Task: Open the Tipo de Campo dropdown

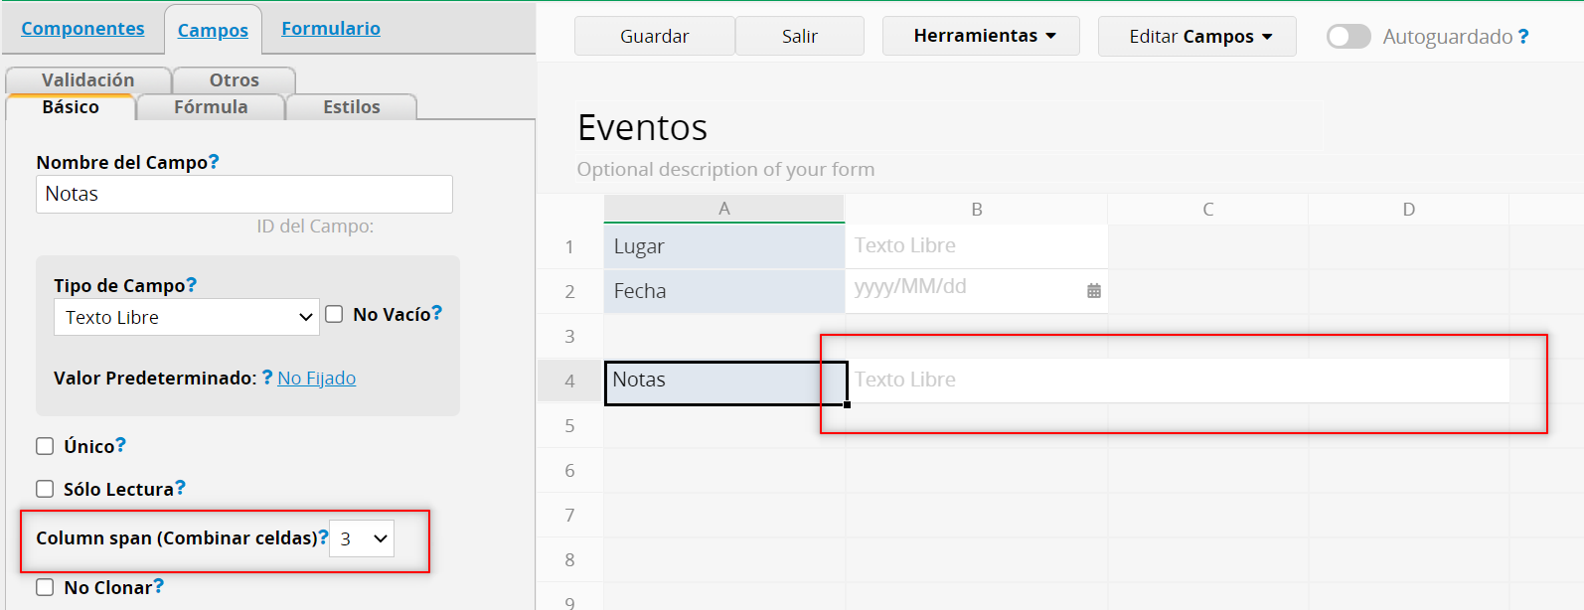Action: tap(187, 317)
